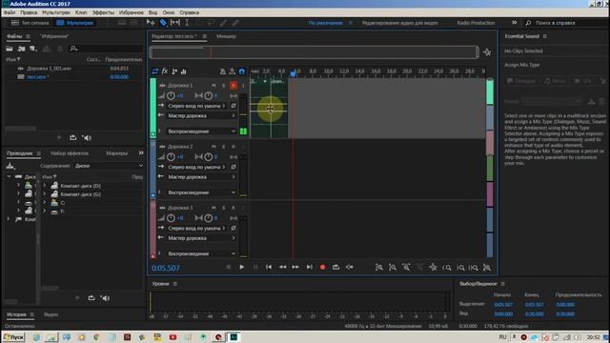Click the Rewind transport button
This screenshot has height=343, width=610.
[x=282, y=267]
